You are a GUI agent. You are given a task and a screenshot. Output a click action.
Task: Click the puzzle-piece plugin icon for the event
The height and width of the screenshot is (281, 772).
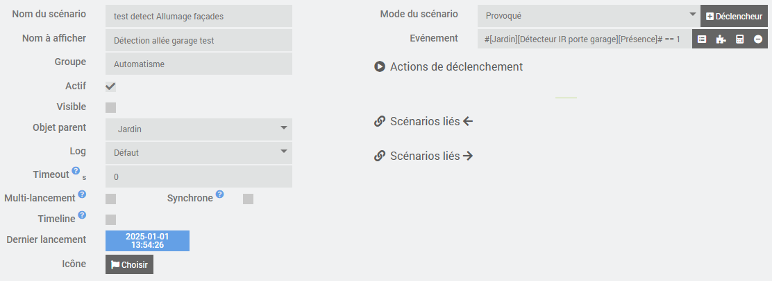point(721,39)
